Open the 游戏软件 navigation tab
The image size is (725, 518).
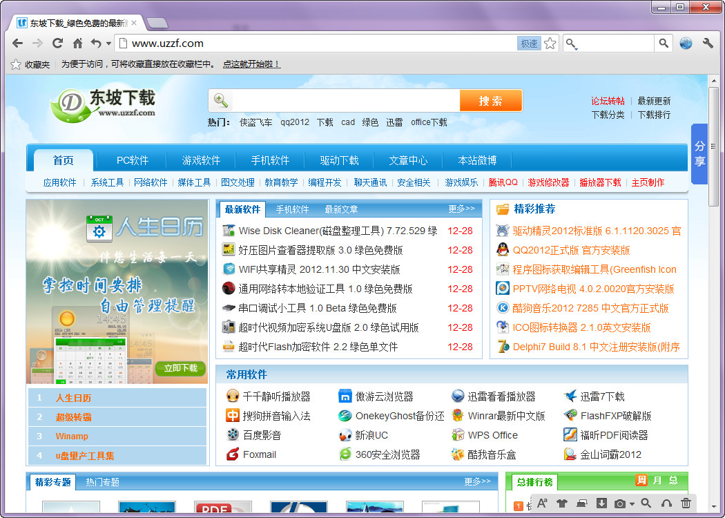point(201,160)
